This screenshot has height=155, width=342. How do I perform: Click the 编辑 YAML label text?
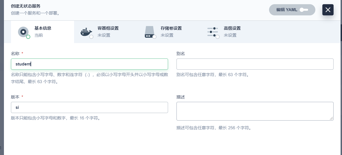(287, 10)
